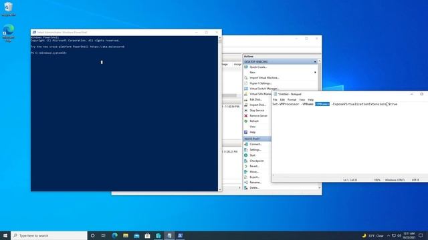
Task: Open the View submenu in Actions pane
Action: click(x=253, y=127)
